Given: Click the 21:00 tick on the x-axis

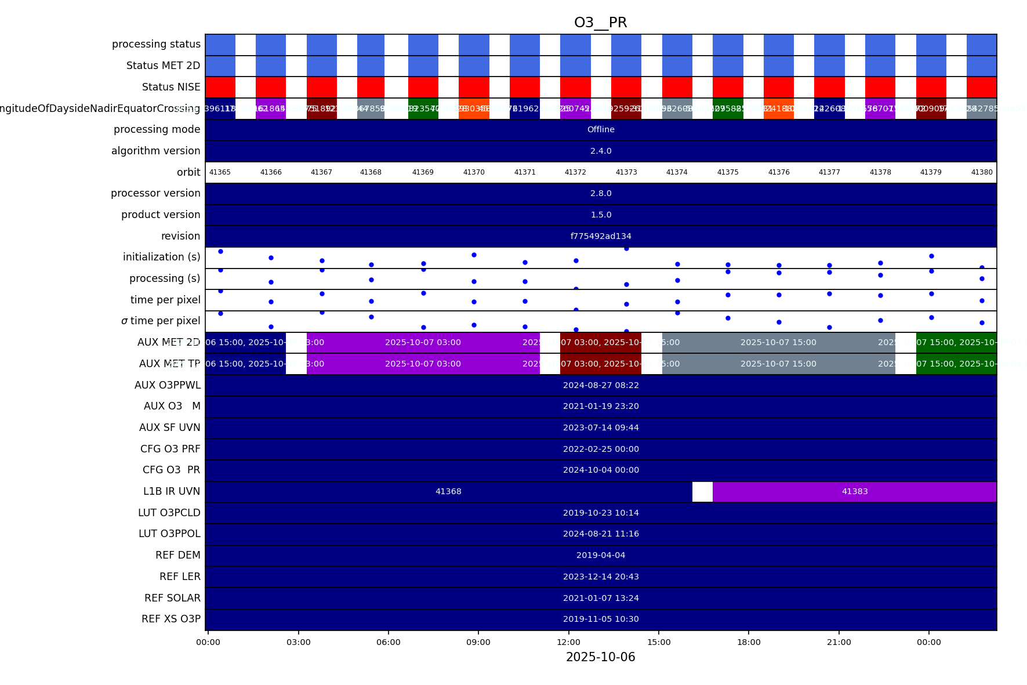Looking at the screenshot, I should (839, 642).
